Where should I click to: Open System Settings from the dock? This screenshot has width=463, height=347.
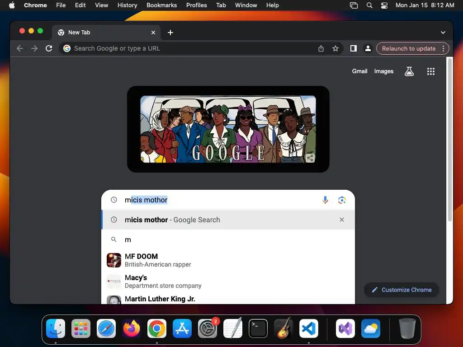pyautogui.click(x=208, y=328)
